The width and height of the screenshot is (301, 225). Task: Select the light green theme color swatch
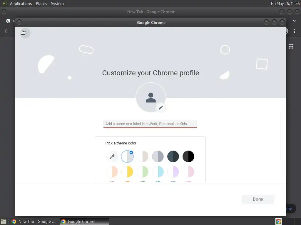pos(143,172)
